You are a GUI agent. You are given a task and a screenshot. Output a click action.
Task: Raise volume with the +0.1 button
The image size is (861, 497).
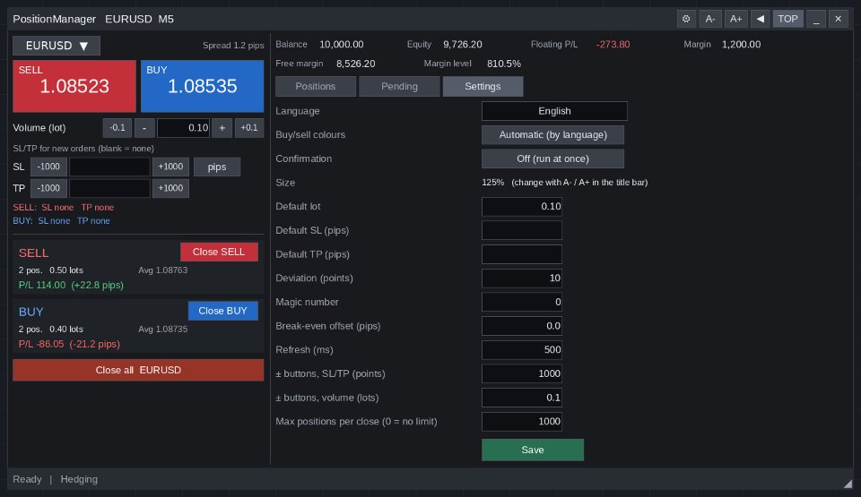(249, 128)
